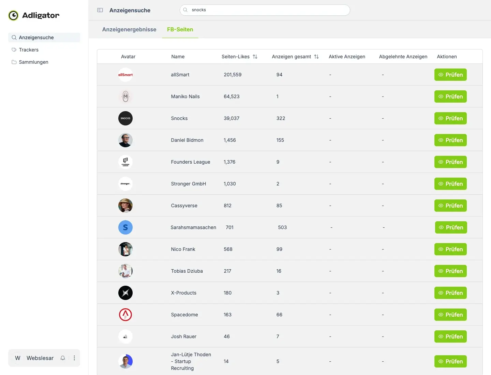491x375 pixels.
Task: Click Prüfen for Sarahsmamasachen
Action: 451,227
